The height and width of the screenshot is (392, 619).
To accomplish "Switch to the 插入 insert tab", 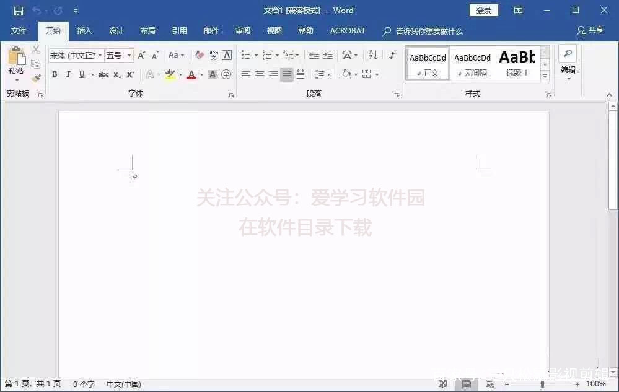I will coord(84,31).
